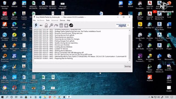This screenshot has height=99, width=176.
Task: Click the 'Syncing devices from github' log line
Action: (x=54, y=35)
